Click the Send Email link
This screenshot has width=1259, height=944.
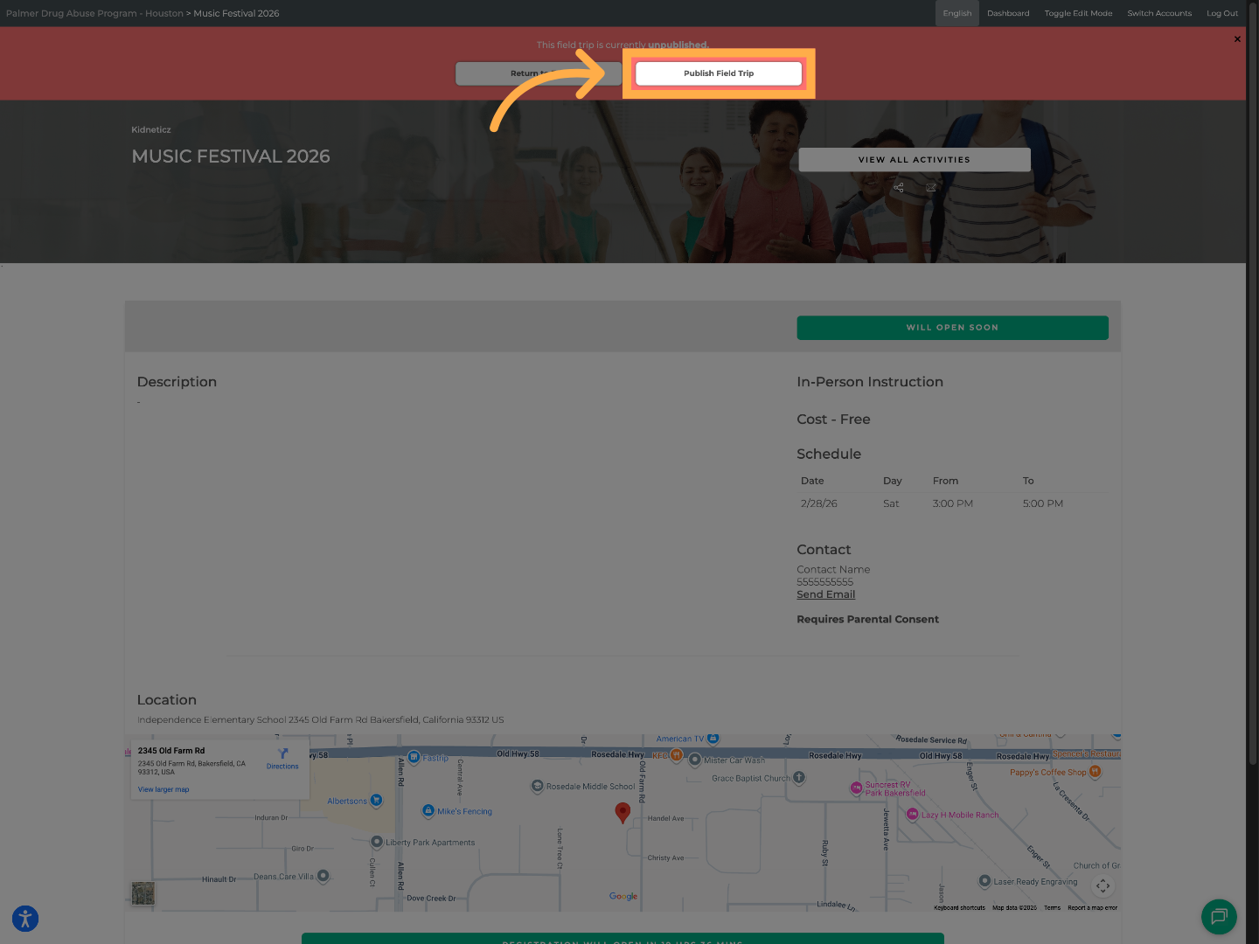pyautogui.click(x=825, y=594)
